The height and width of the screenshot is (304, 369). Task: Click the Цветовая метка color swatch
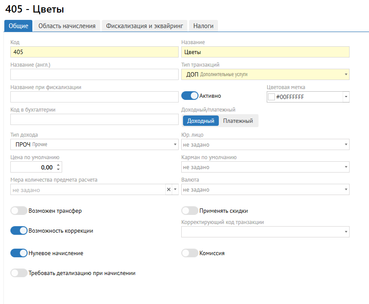tap(271, 97)
